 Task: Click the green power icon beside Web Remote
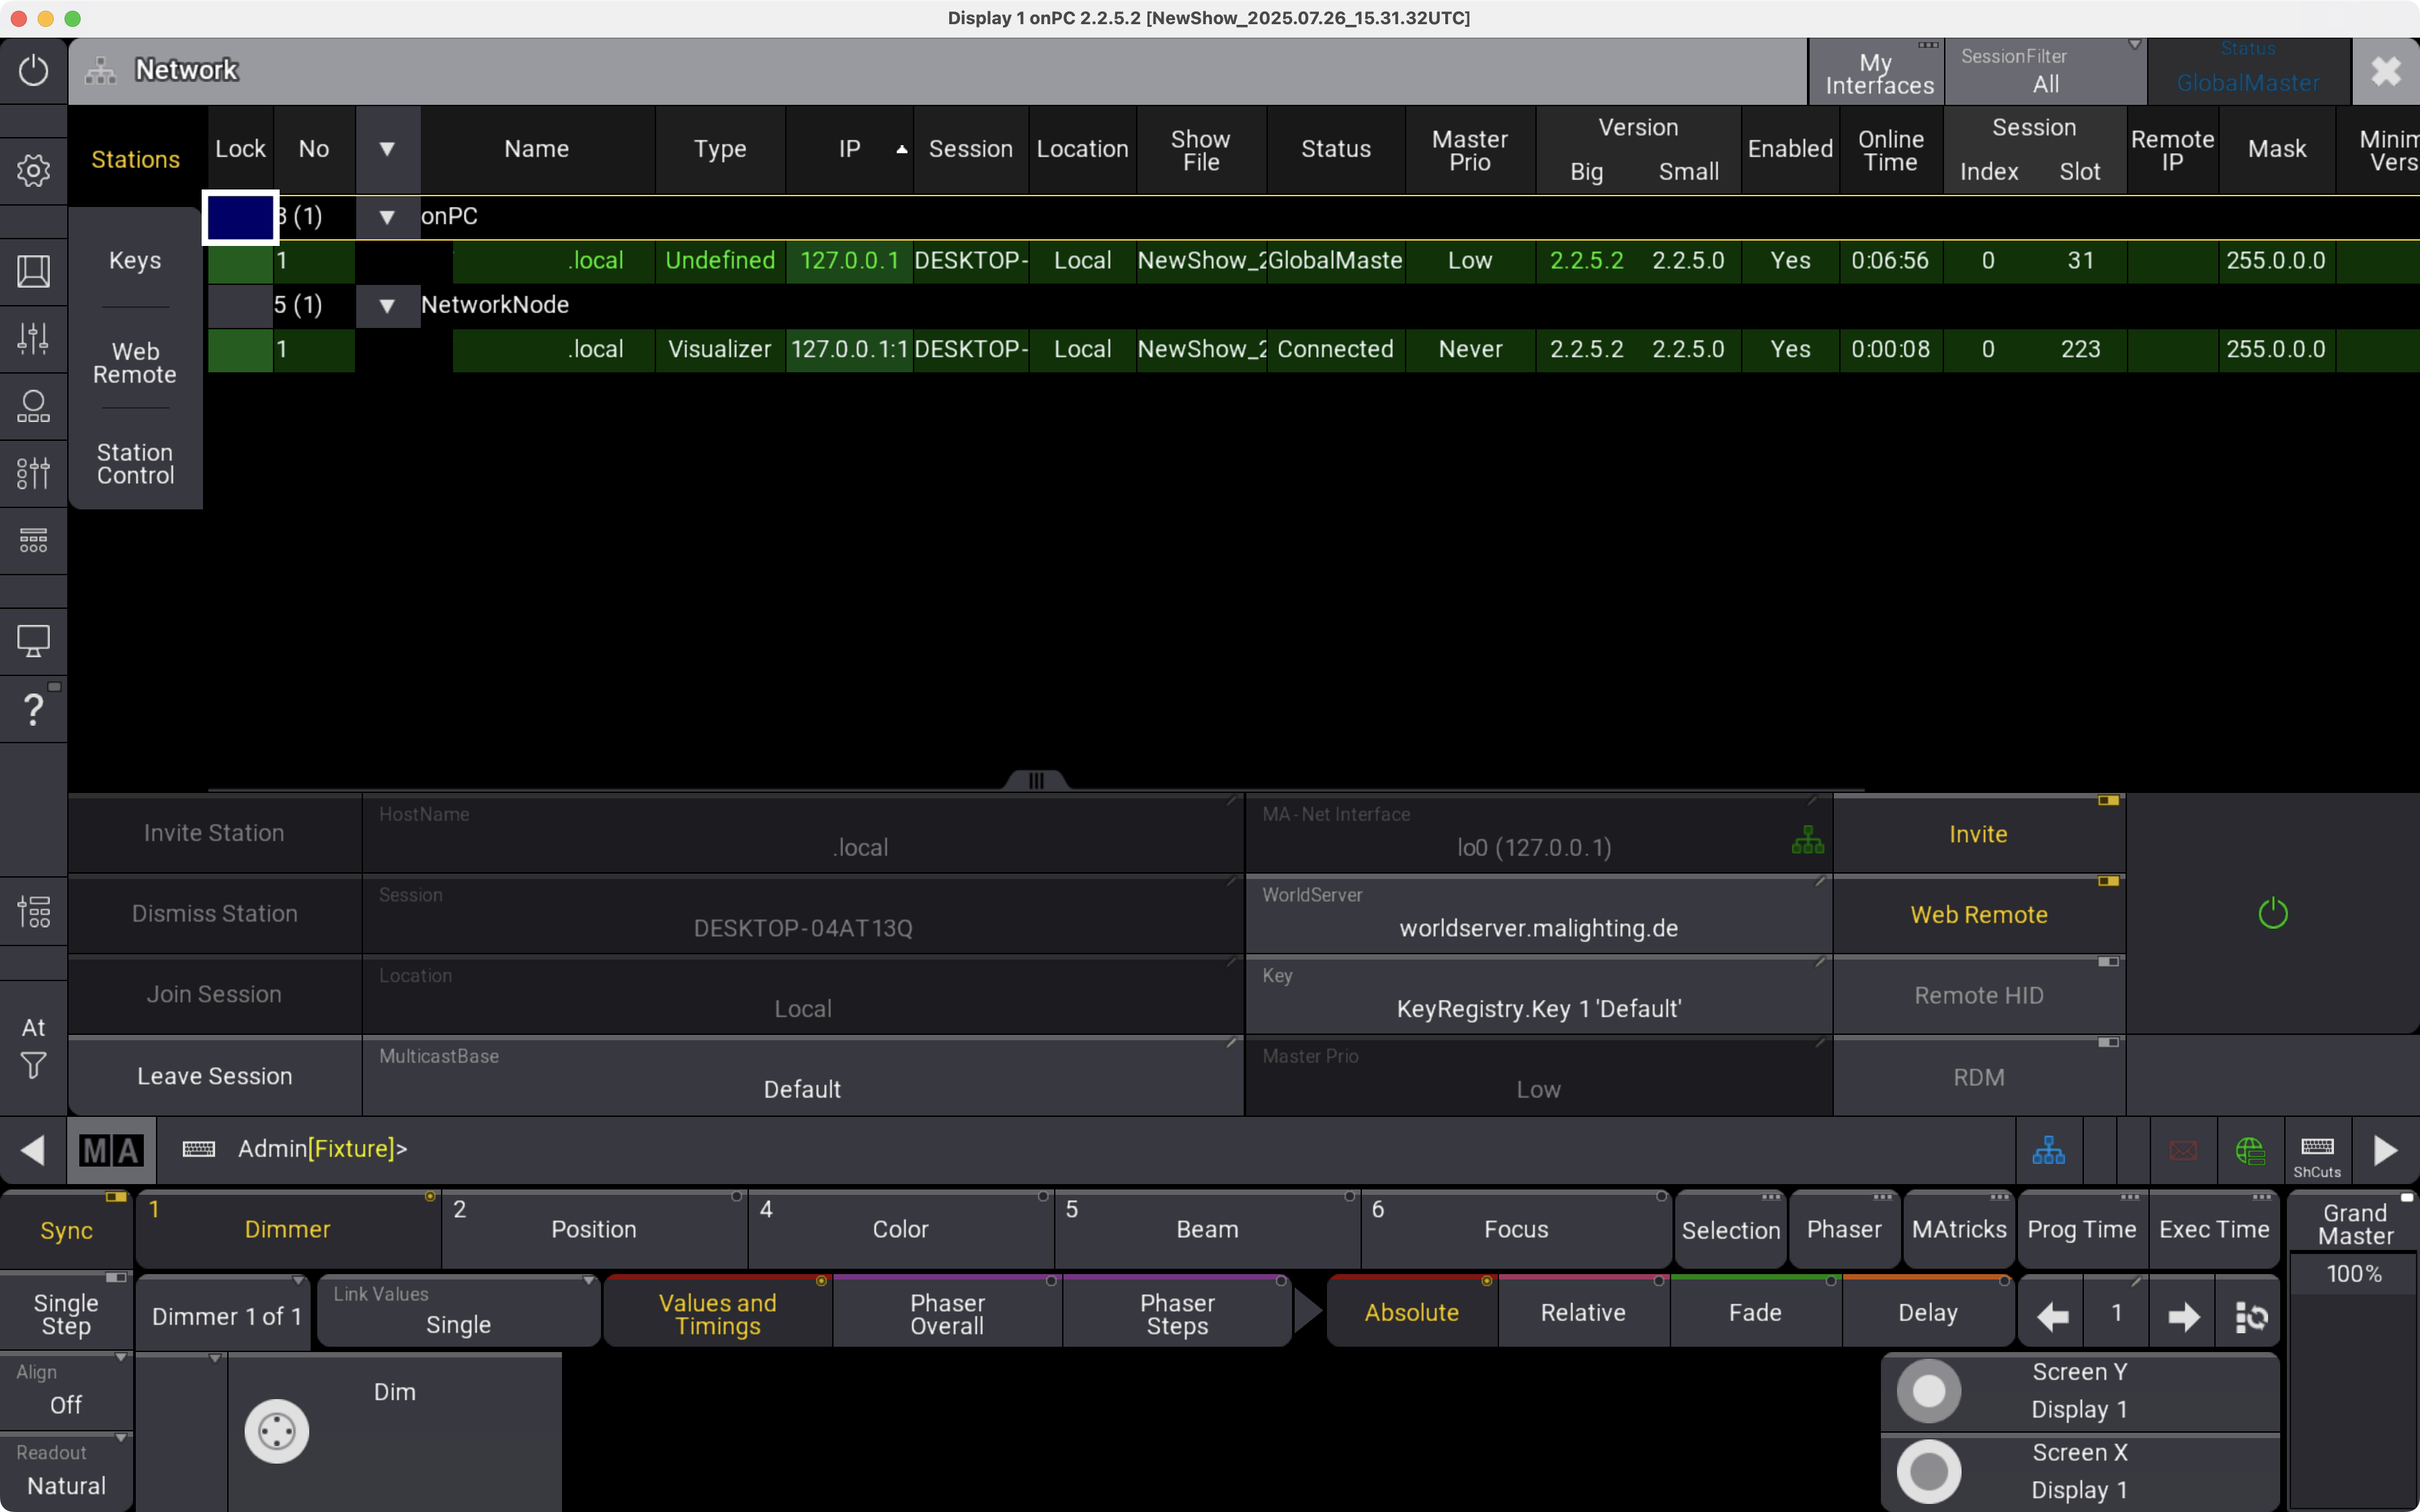2272,913
